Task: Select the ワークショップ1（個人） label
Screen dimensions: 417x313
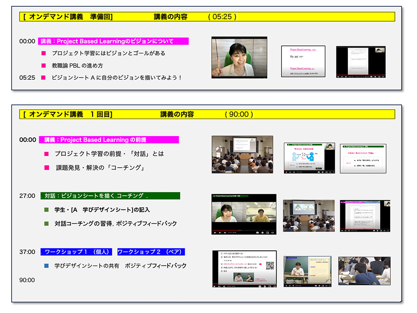Action: (77, 252)
